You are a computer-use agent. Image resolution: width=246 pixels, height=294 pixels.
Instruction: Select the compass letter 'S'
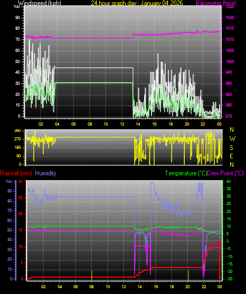232,148
